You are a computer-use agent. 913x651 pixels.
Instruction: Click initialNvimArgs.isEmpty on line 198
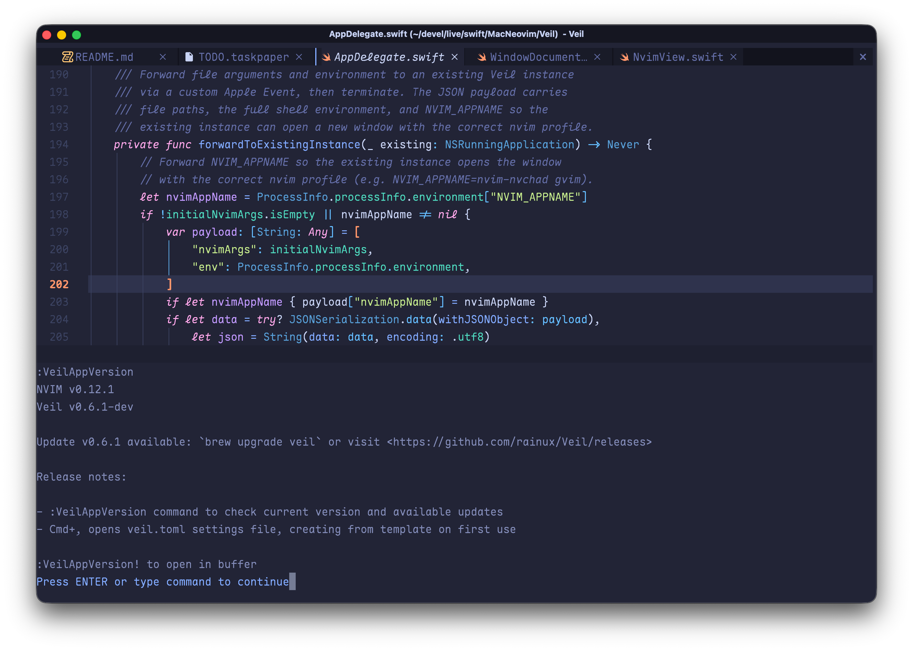pos(240,214)
